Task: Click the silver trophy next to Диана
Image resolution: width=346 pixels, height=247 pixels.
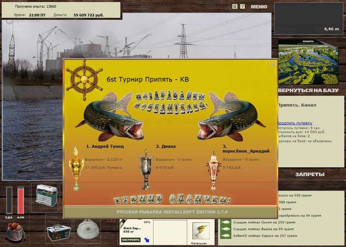Action: click(x=146, y=169)
